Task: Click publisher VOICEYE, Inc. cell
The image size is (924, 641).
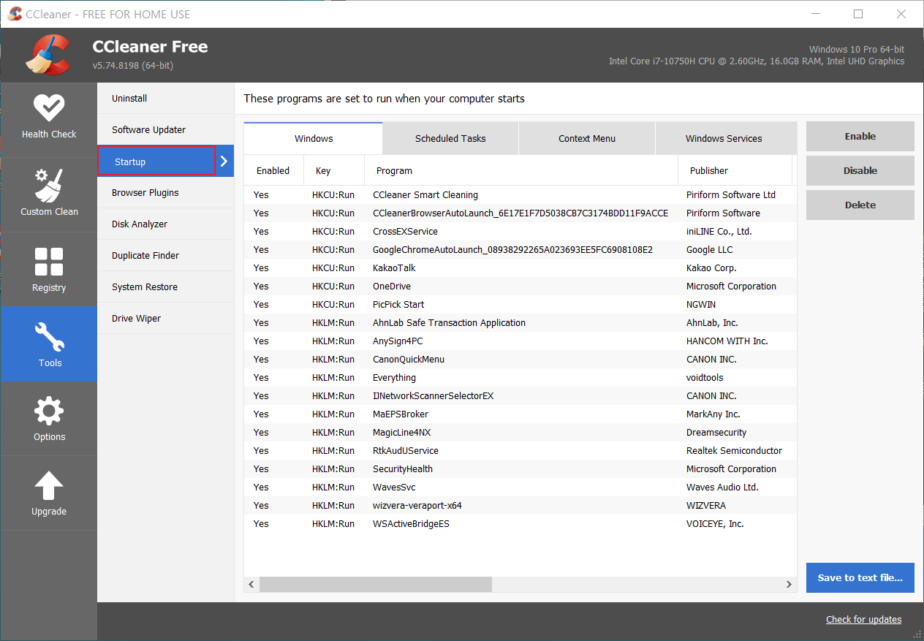Action: 715,524
